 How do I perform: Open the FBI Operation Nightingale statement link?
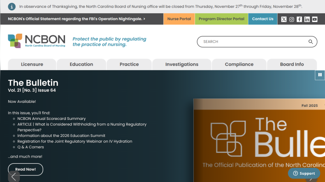(x=77, y=19)
